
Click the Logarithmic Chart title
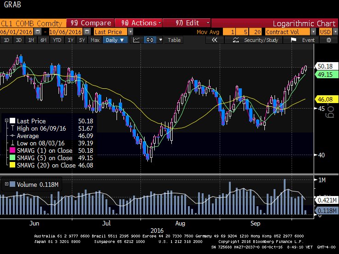304,23
